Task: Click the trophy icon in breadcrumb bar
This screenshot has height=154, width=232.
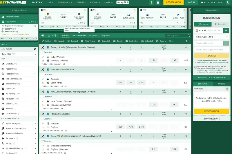Action: (x=55, y=35)
